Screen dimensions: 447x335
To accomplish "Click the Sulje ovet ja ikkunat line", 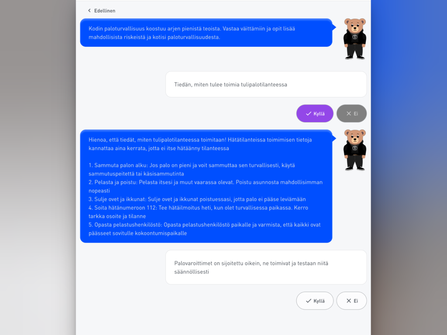I will pos(197,199).
